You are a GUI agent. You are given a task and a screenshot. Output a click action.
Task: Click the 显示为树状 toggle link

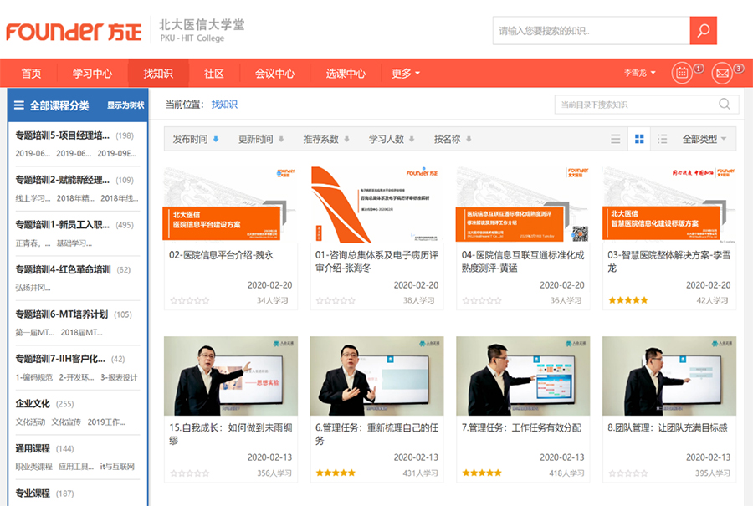(125, 105)
